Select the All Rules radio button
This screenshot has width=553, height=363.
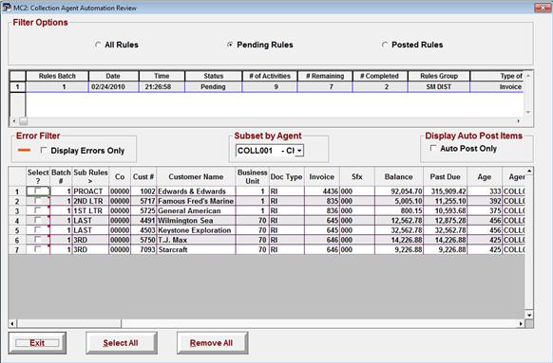click(98, 45)
